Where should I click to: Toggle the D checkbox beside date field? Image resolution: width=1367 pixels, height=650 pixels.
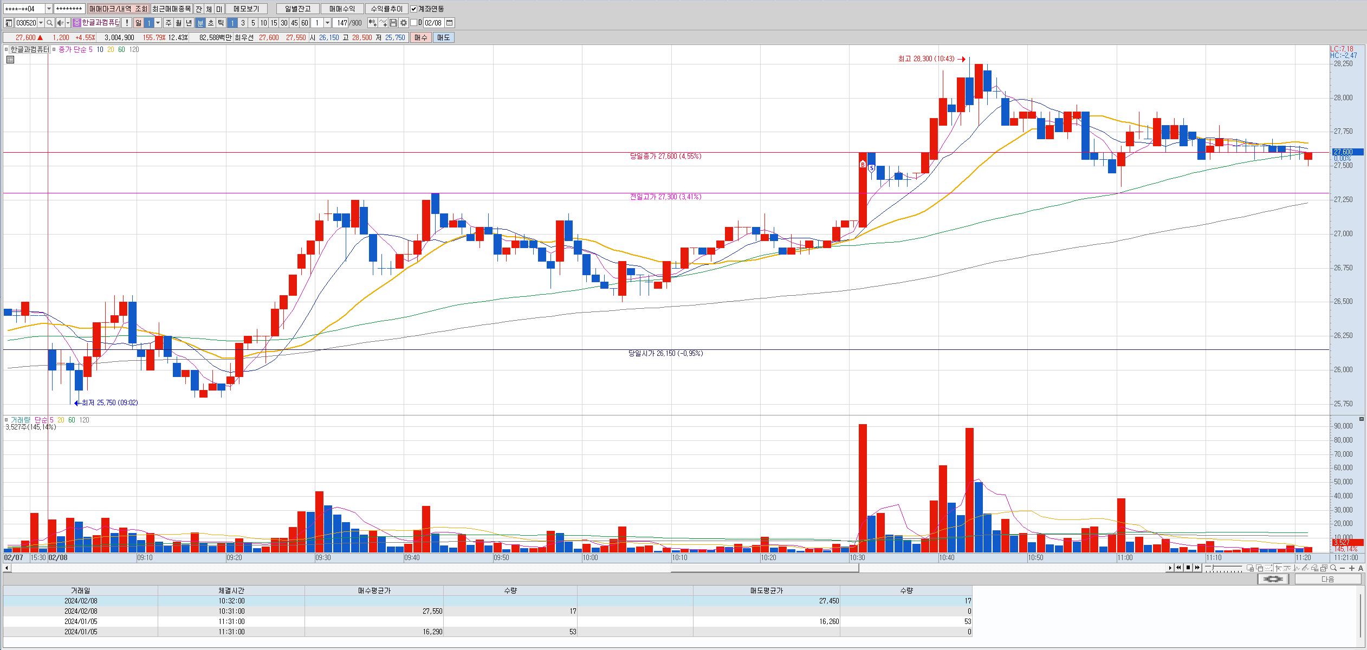tap(414, 23)
